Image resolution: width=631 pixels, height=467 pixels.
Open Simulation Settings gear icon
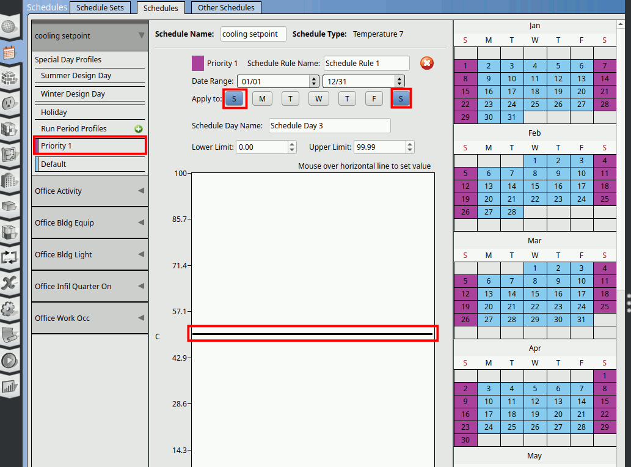[x=9, y=309]
